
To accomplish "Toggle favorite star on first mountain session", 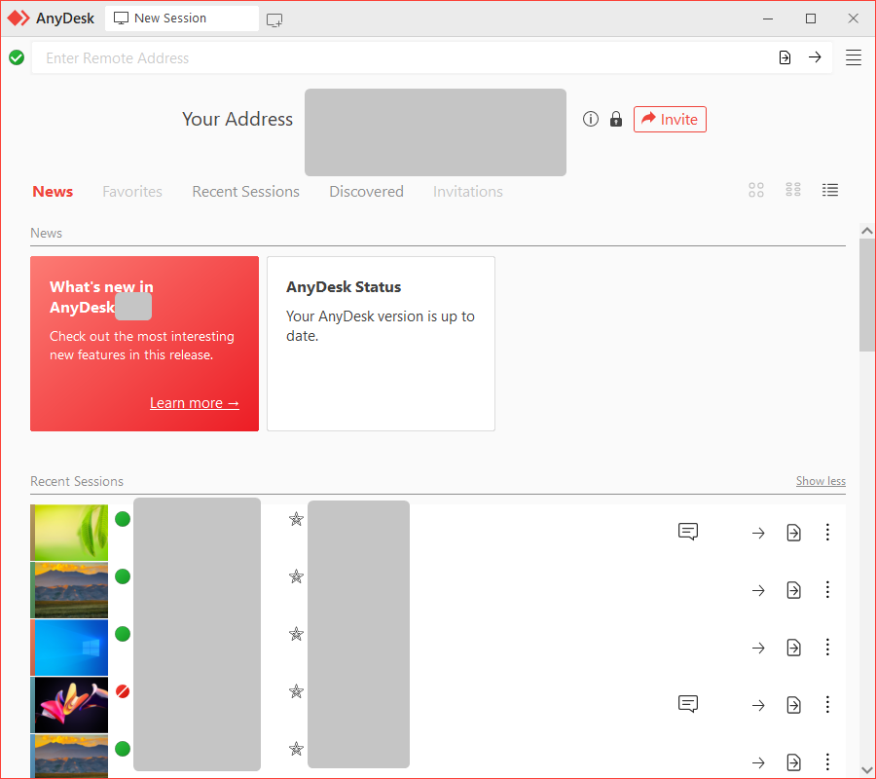I will click(296, 576).
